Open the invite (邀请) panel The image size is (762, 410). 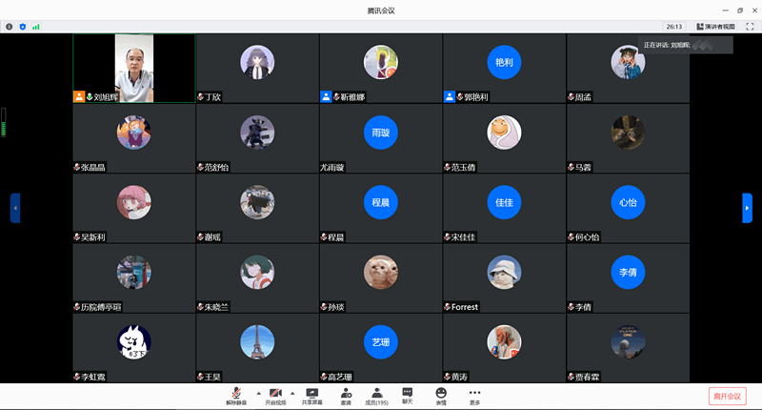pos(346,395)
